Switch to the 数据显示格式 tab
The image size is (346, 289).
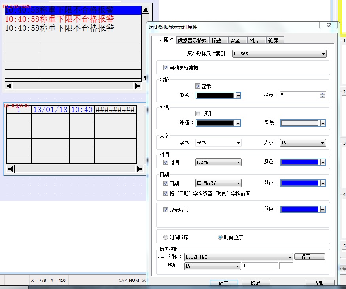tap(192, 40)
